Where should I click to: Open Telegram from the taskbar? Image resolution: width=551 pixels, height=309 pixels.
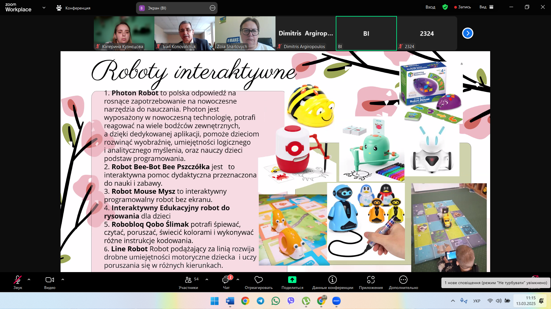[x=261, y=301]
